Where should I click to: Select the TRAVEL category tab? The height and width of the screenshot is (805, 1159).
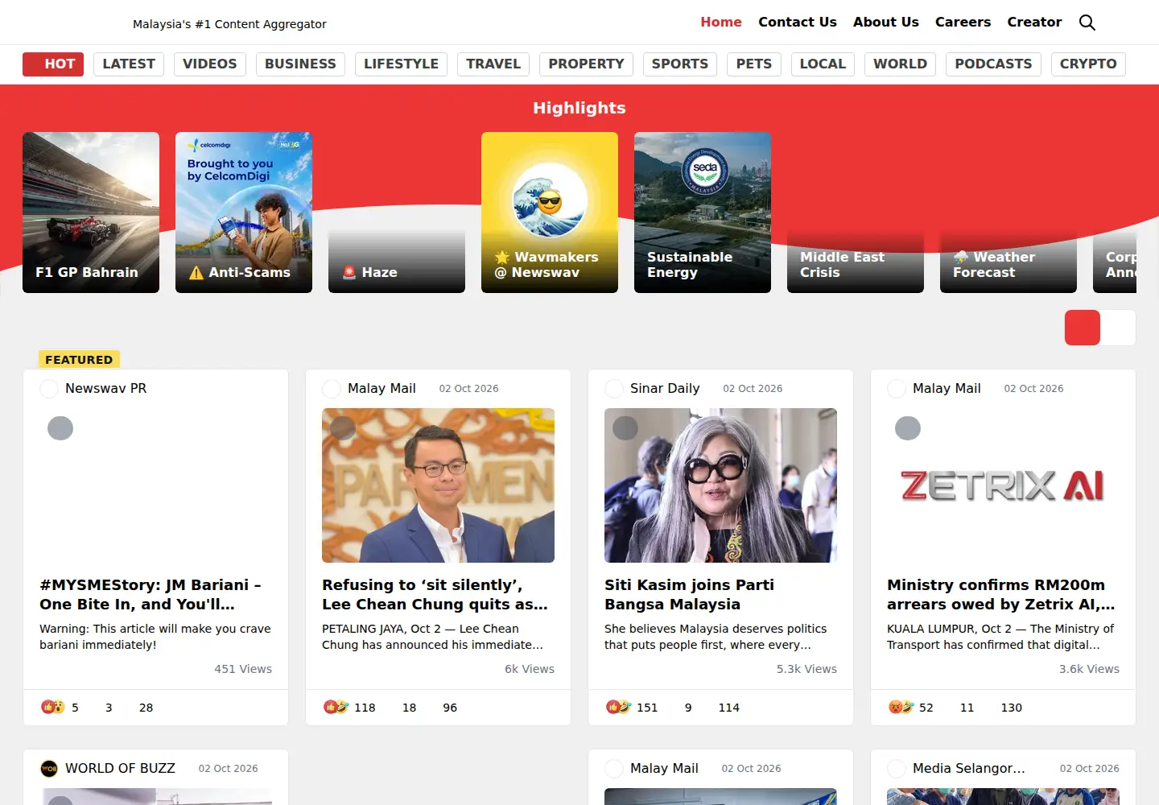[493, 64]
